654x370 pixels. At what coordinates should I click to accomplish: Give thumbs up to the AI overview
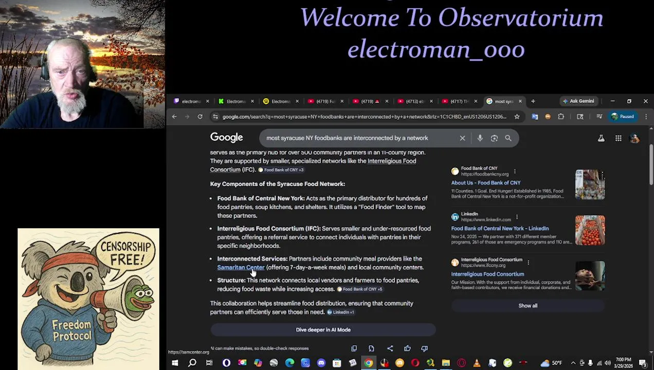(407, 348)
